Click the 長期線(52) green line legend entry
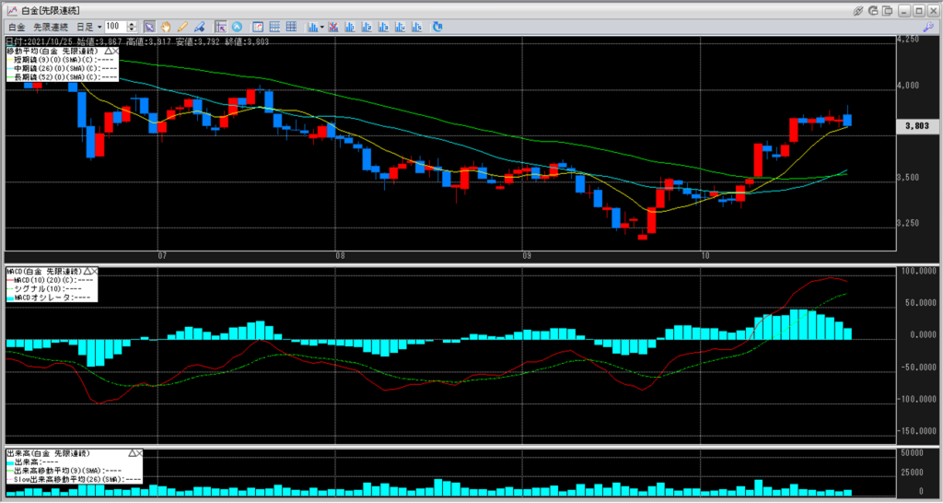 (63, 77)
